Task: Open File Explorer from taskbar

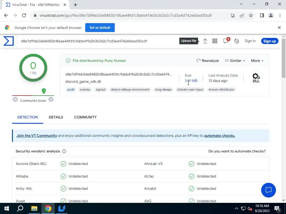Action: pyautogui.click(x=34, y=208)
